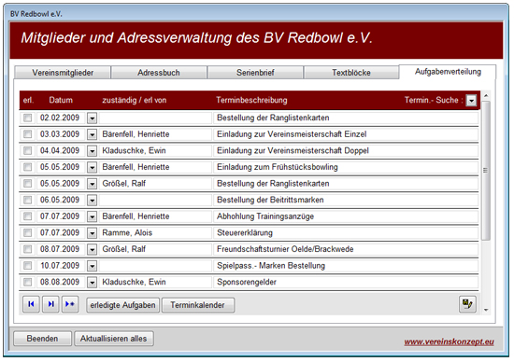Click the Beenden button

42,339
